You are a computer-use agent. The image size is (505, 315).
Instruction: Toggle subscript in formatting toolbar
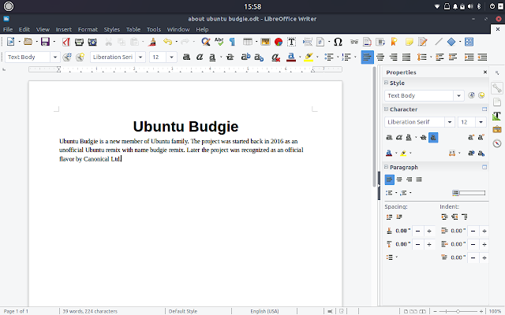pyautogui.click(x=259, y=57)
